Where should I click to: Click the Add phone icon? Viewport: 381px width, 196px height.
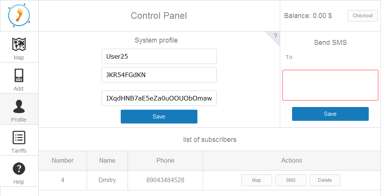19,76
